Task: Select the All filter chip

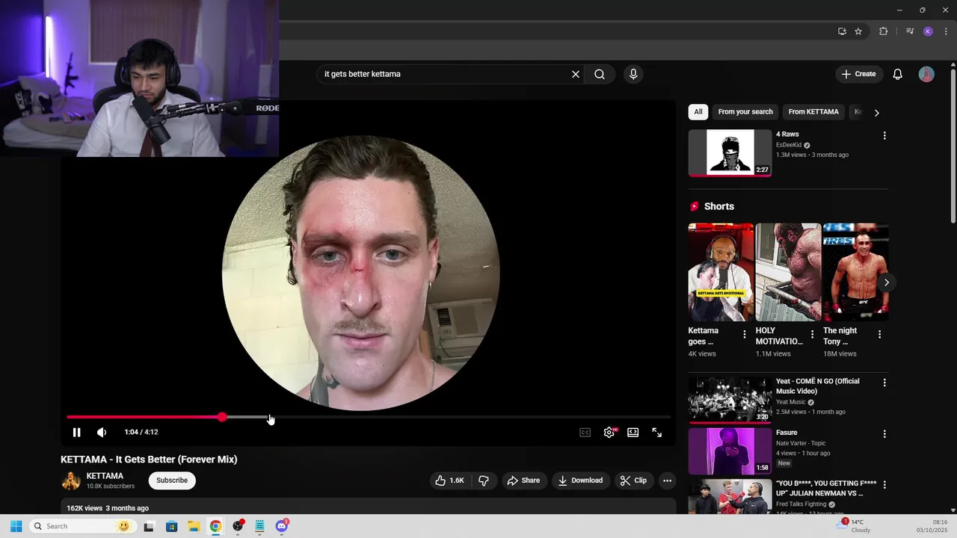Action: click(x=698, y=111)
